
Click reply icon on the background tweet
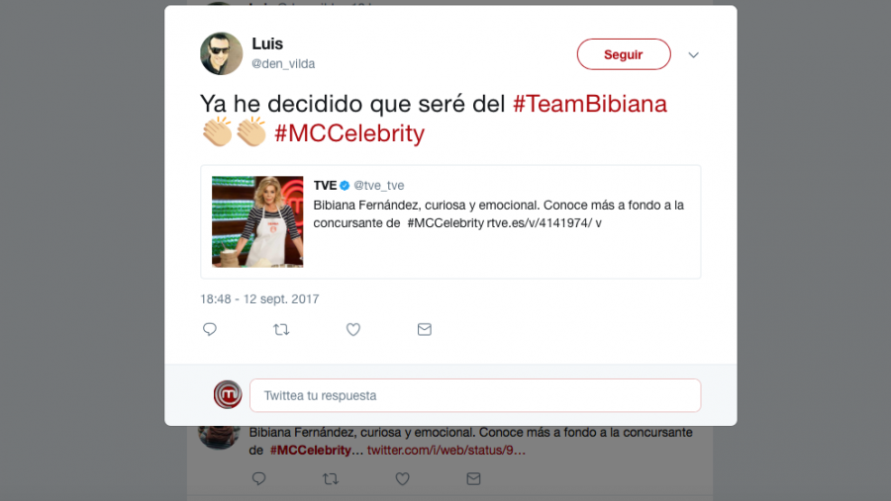pos(259,479)
